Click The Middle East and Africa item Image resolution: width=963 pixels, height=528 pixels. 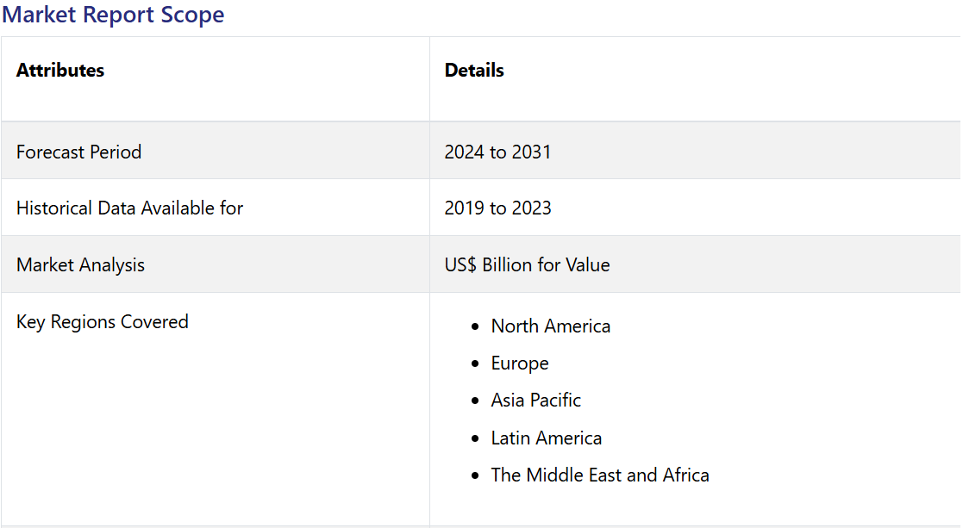[600, 475]
